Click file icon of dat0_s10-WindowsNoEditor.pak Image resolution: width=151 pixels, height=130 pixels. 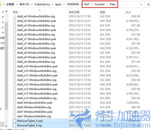(x=15, y=66)
